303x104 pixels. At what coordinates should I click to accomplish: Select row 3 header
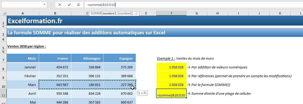coord(3,33)
